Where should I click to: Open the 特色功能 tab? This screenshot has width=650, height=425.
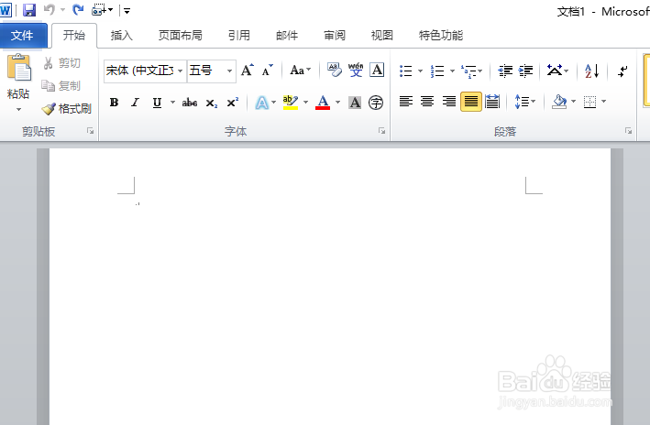pos(441,36)
